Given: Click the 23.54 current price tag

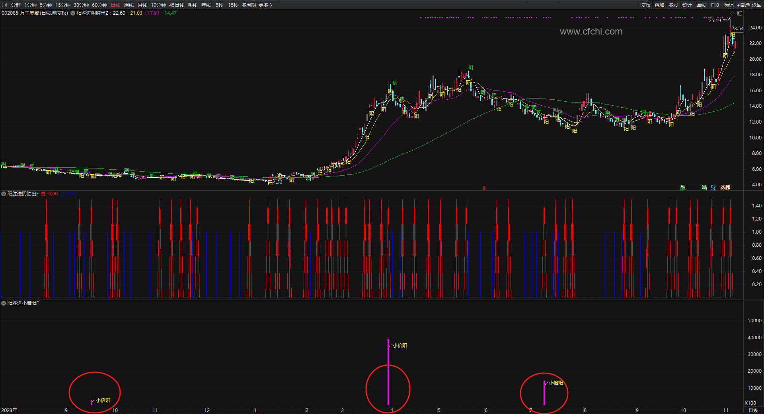Looking at the screenshot, I should 737,29.
